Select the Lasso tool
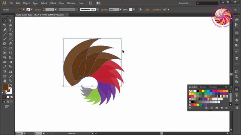Image resolution: width=241 pixels, height=135 pixels. point(10,25)
